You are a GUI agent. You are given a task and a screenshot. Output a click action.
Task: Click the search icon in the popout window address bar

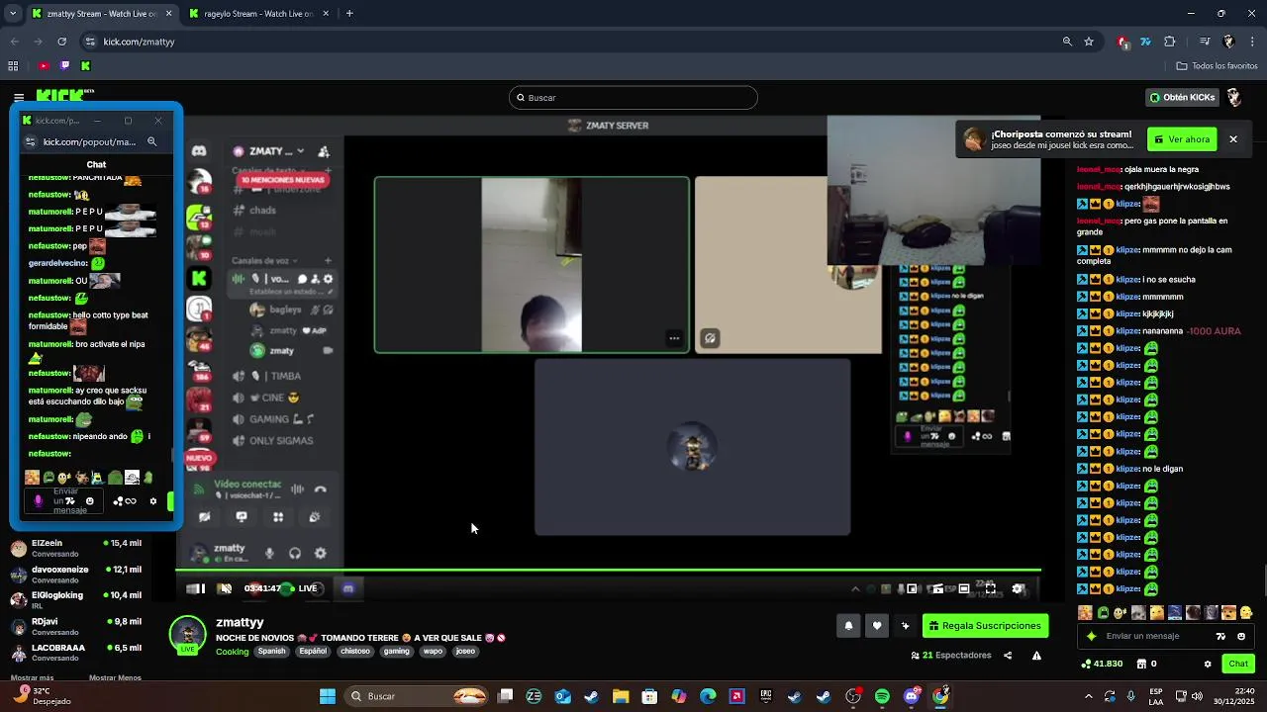151,141
